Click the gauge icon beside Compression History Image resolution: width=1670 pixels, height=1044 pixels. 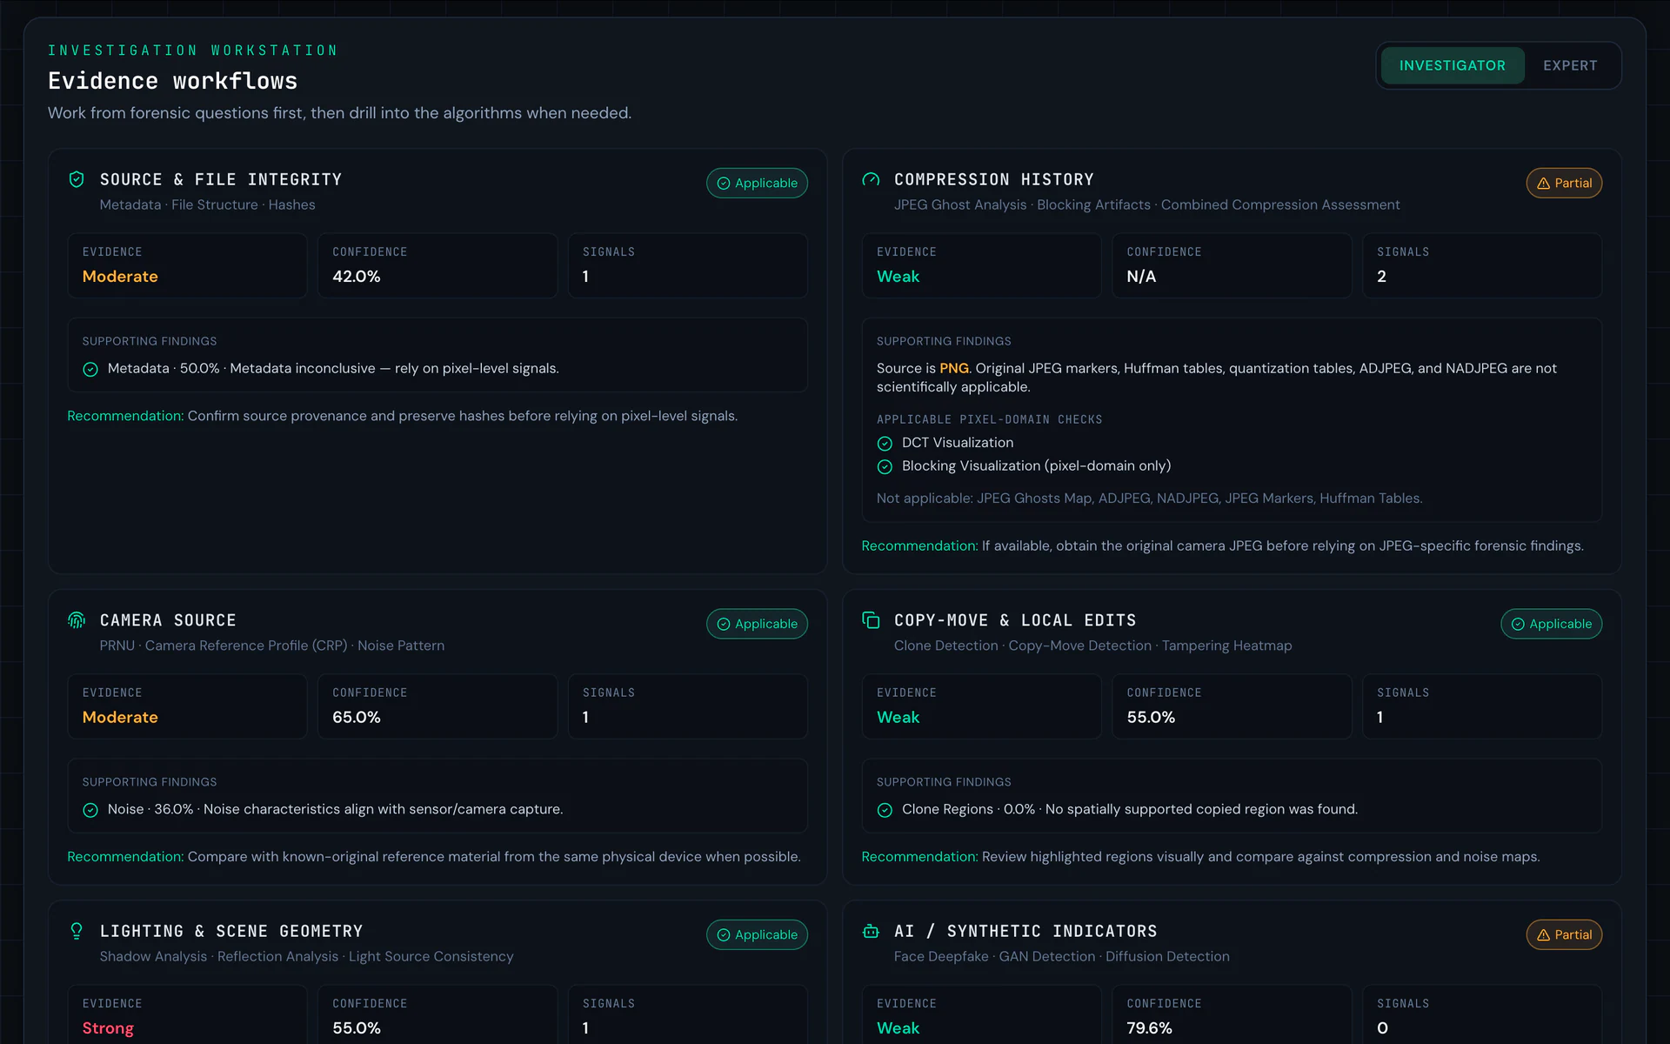pyautogui.click(x=871, y=179)
